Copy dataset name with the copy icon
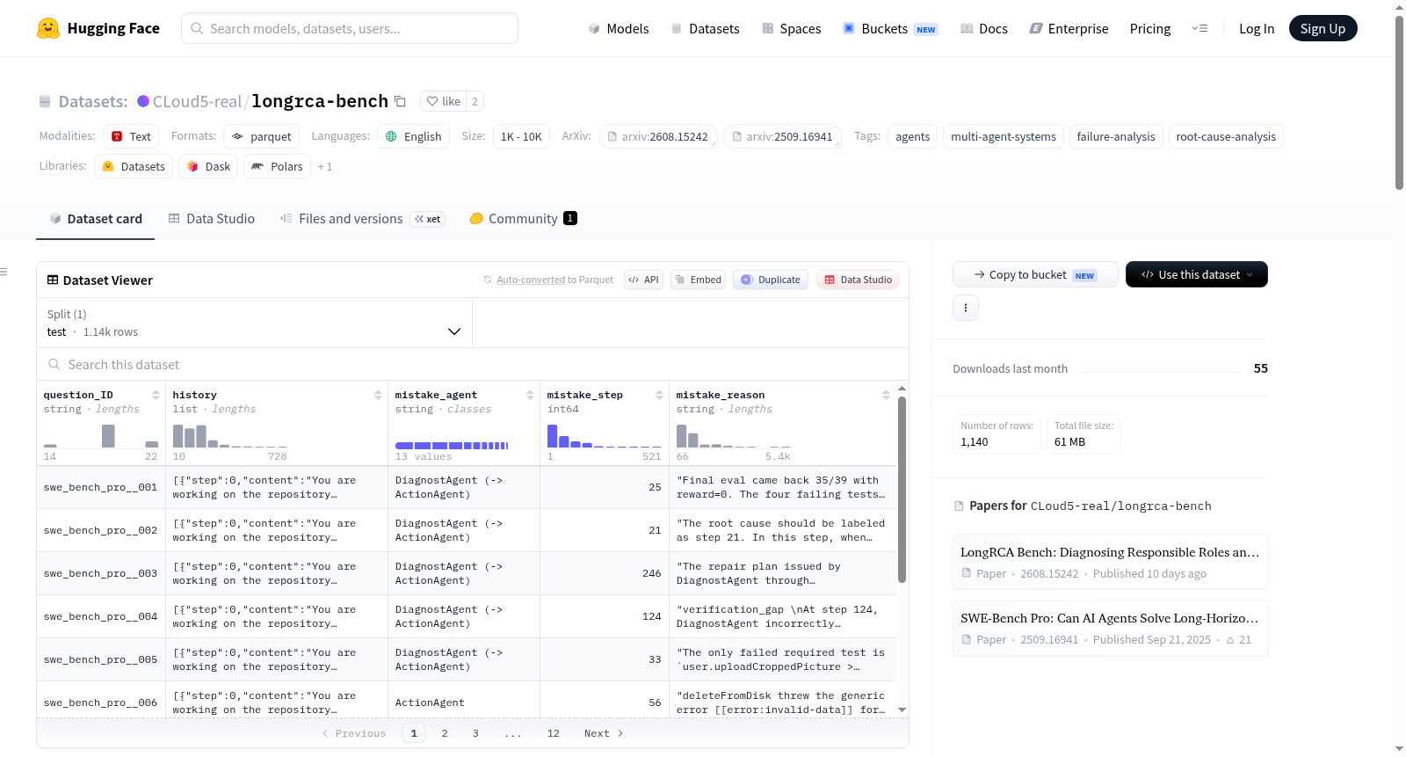 (400, 101)
